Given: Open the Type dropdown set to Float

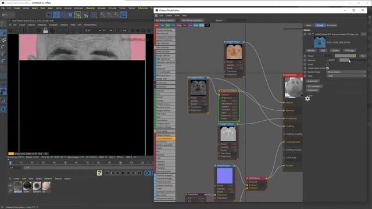Looking at the screenshot, I should tap(346, 76).
